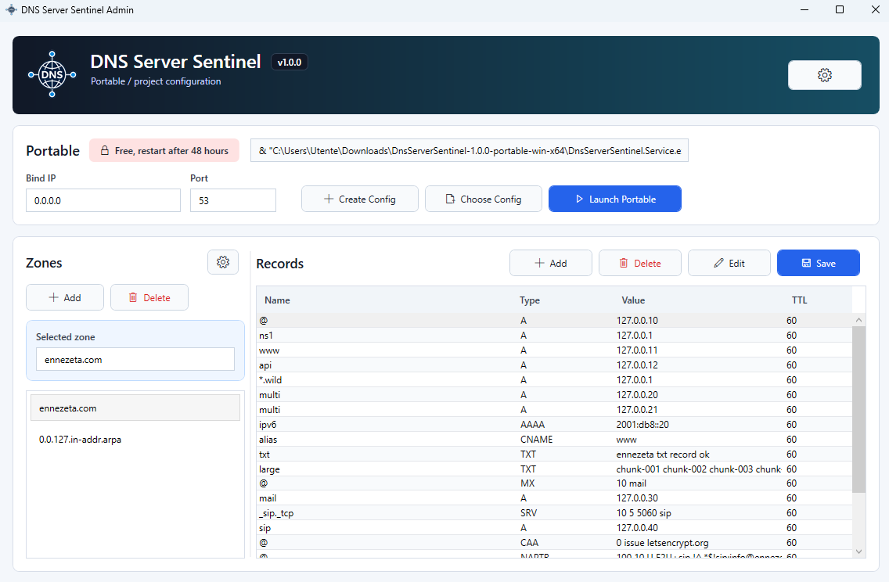Select the MX record 10 mail

click(554, 483)
